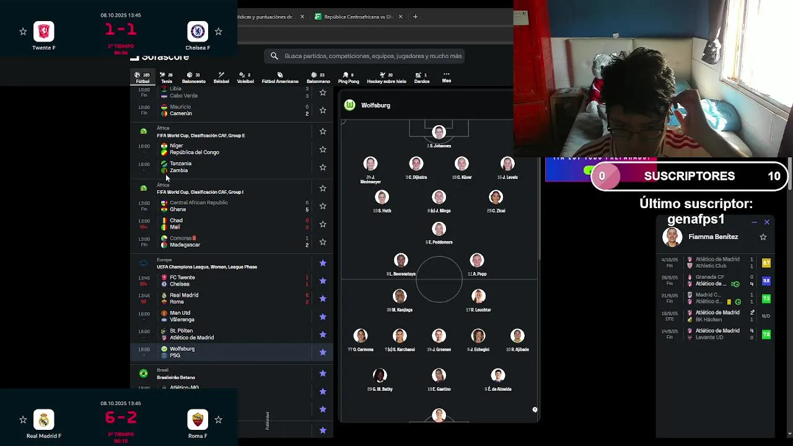The width and height of the screenshot is (793, 446).
Task: Favorite the Níger vs República del Congo match
Action: [323, 149]
